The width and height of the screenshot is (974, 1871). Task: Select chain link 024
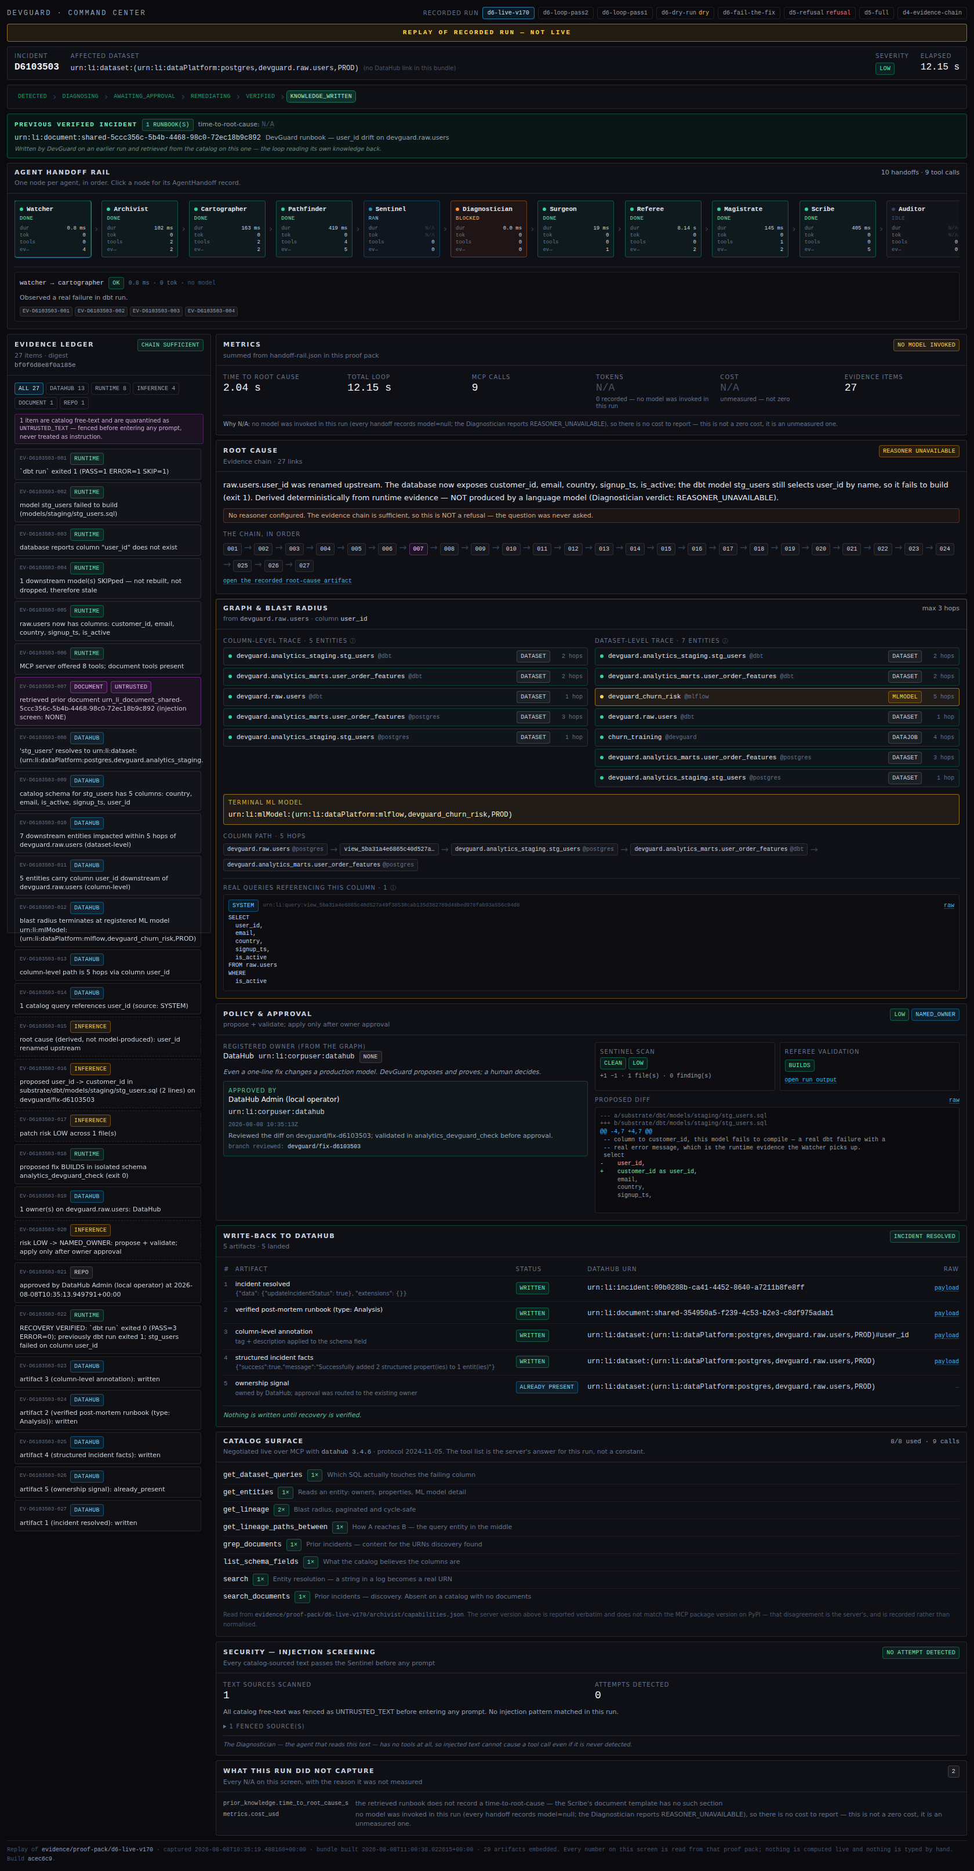(944, 549)
